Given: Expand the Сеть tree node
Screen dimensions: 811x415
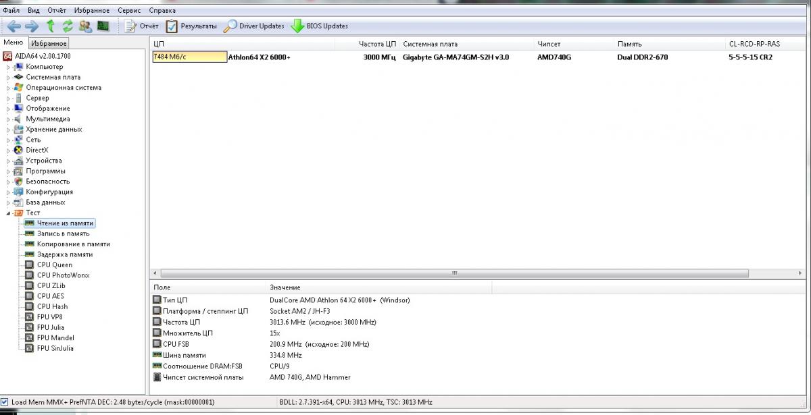Looking at the screenshot, I should [8, 140].
